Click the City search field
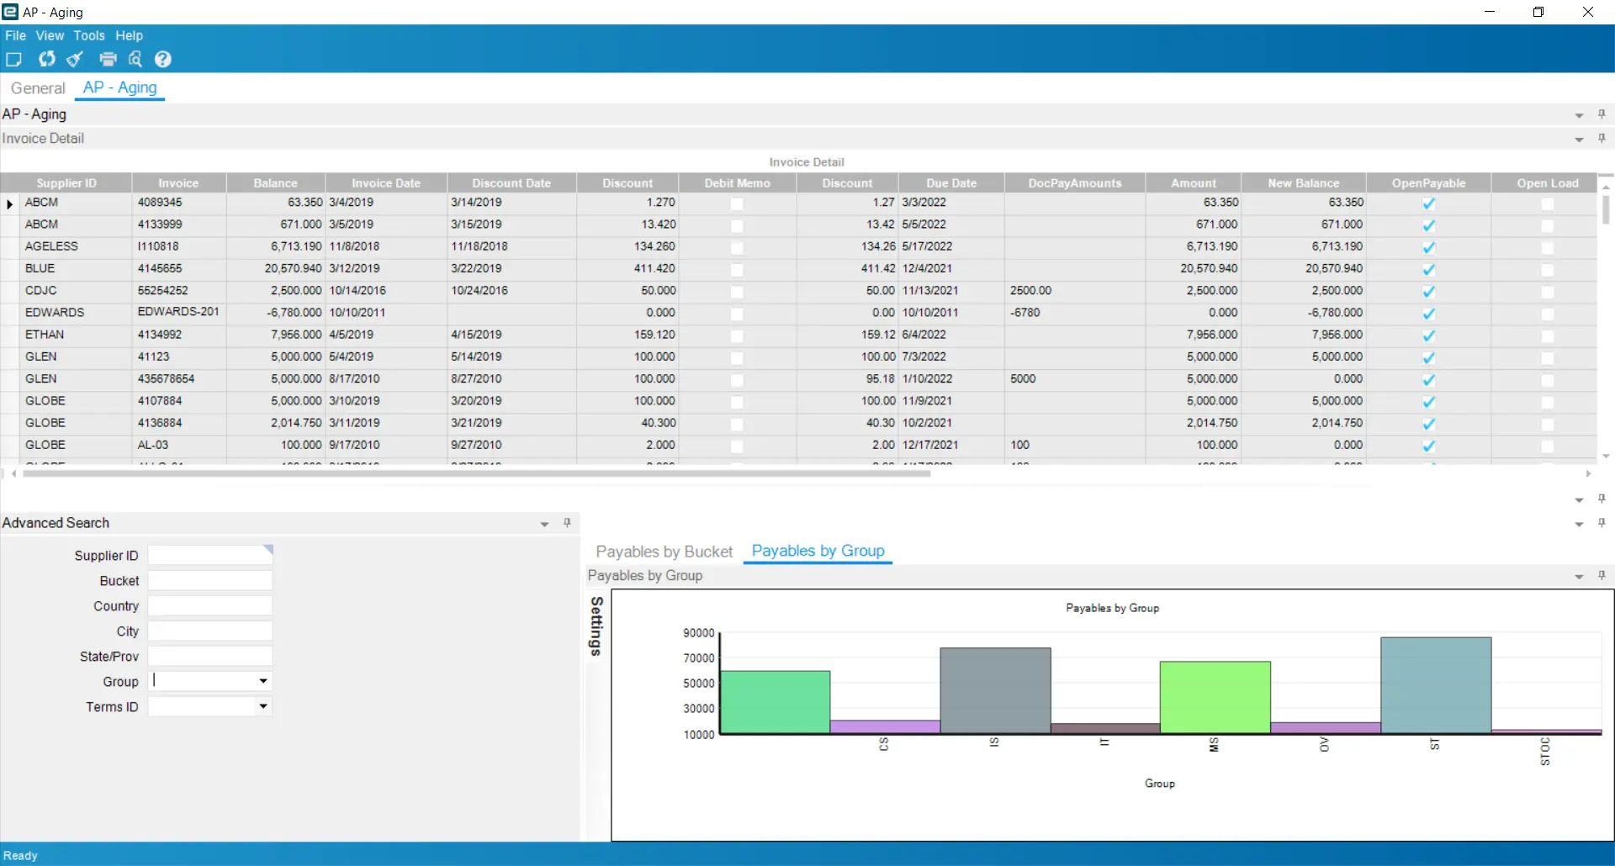 [x=210, y=631]
